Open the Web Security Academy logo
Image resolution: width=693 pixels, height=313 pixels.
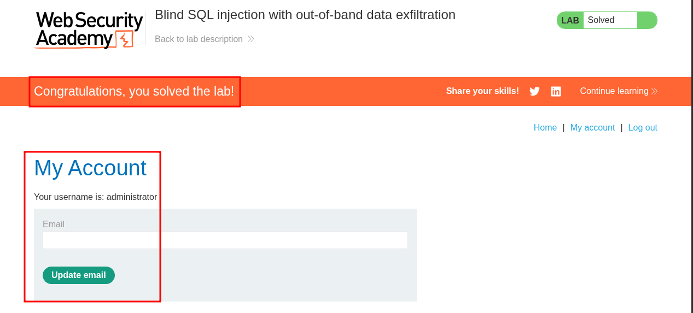click(x=89, y=30)
